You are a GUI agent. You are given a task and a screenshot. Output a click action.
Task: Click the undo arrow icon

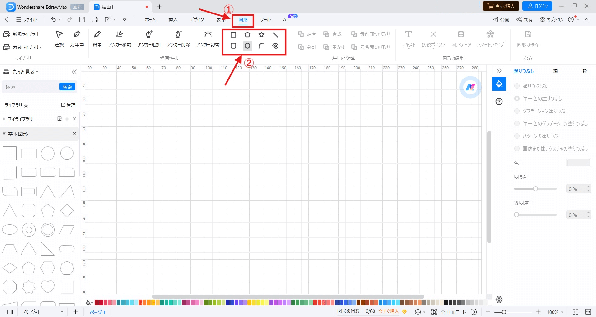(x=53, y=19)
